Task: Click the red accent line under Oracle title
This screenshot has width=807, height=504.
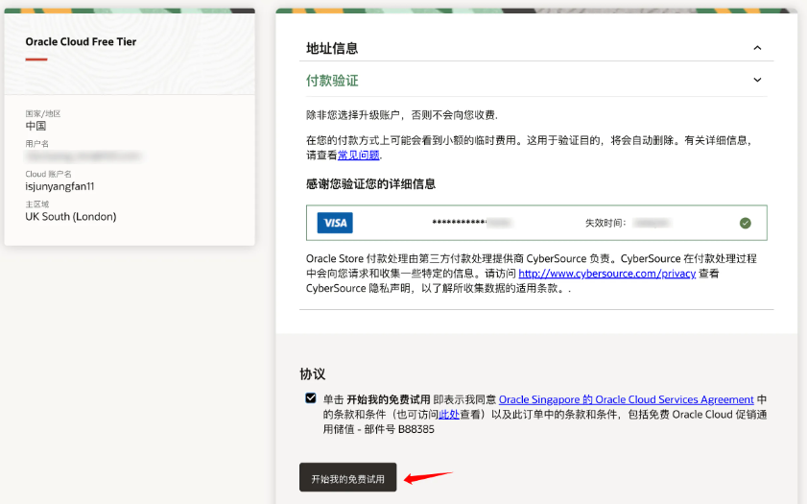Action: click(36, 60)
